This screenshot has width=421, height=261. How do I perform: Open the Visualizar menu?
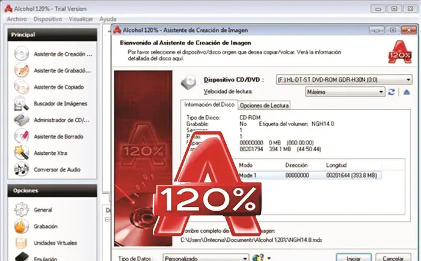[x=81, y=19]
